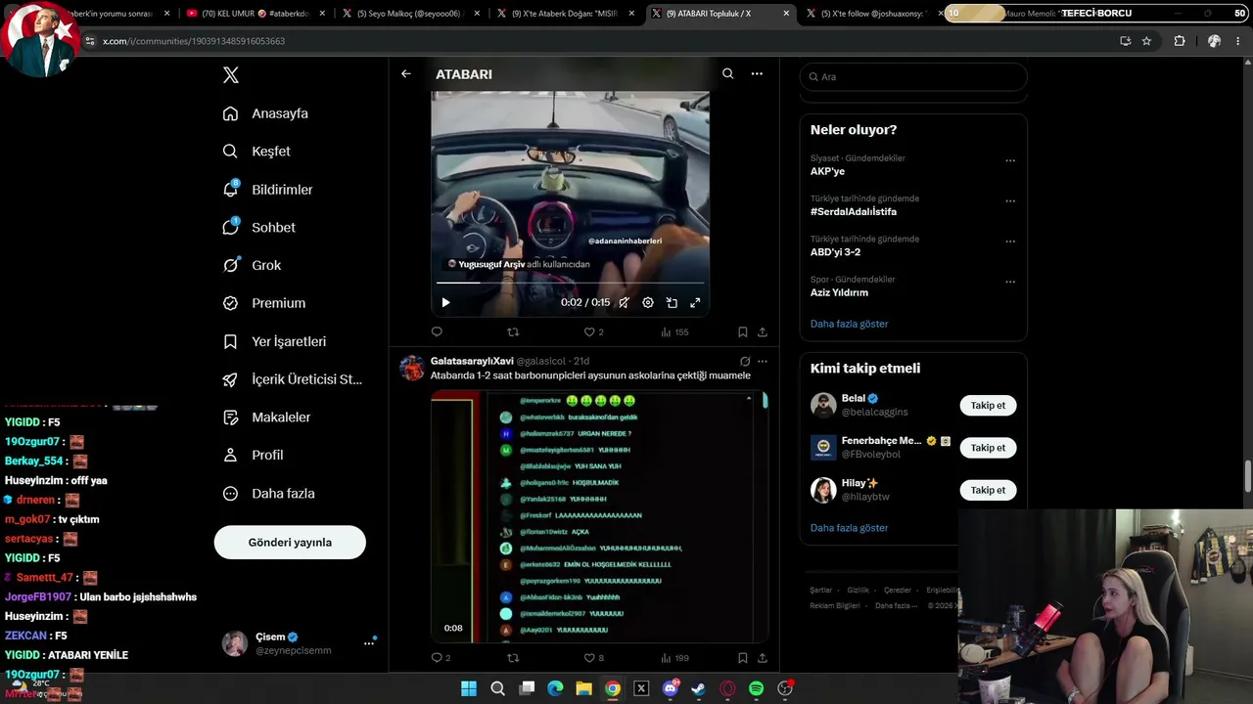Open Steam from the taskbar
This screenshot has width=1253, height=704.
pyautogui.click(x=698, y=688)
